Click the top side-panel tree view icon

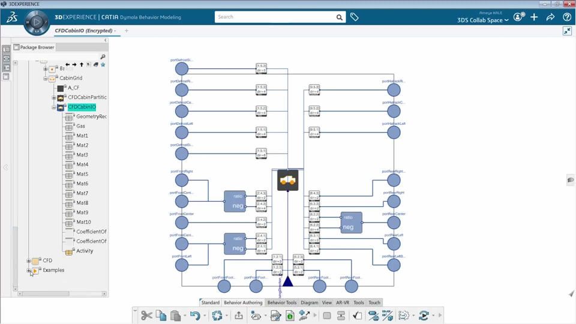coord(6,49)
